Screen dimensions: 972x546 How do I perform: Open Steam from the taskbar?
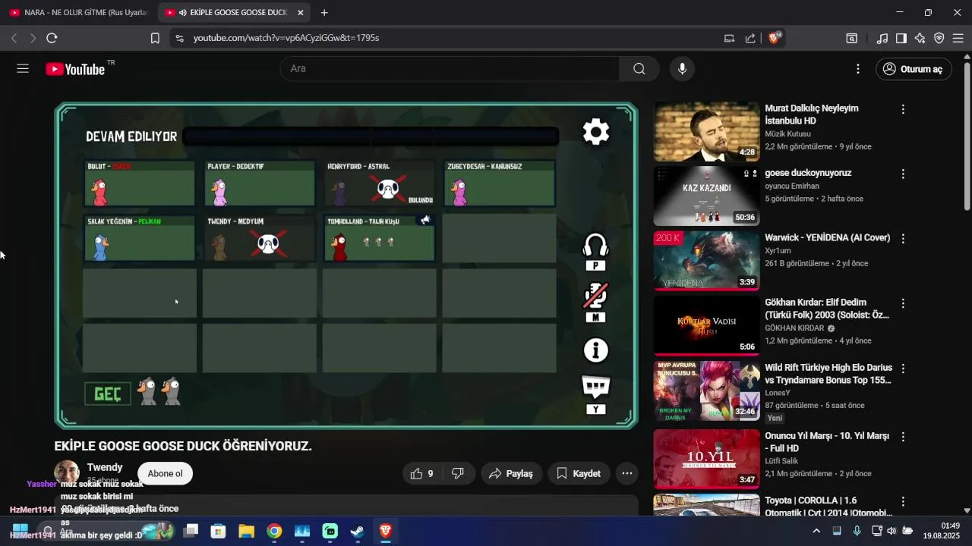point(358,532)
